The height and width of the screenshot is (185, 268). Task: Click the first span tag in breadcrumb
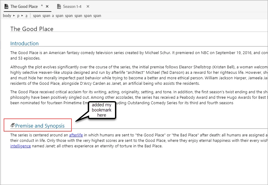point(37,16)
